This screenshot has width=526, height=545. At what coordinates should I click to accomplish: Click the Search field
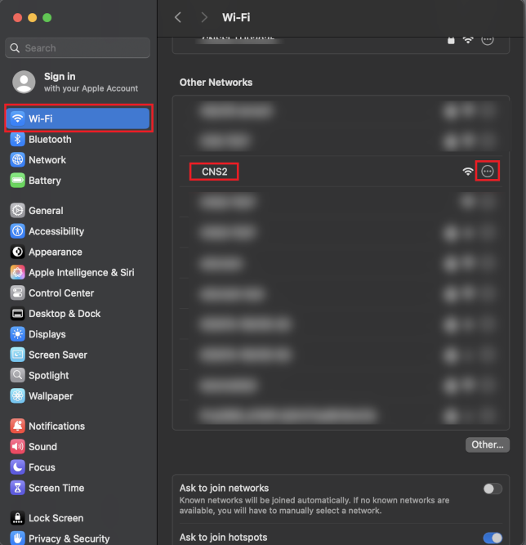point(78,48)
